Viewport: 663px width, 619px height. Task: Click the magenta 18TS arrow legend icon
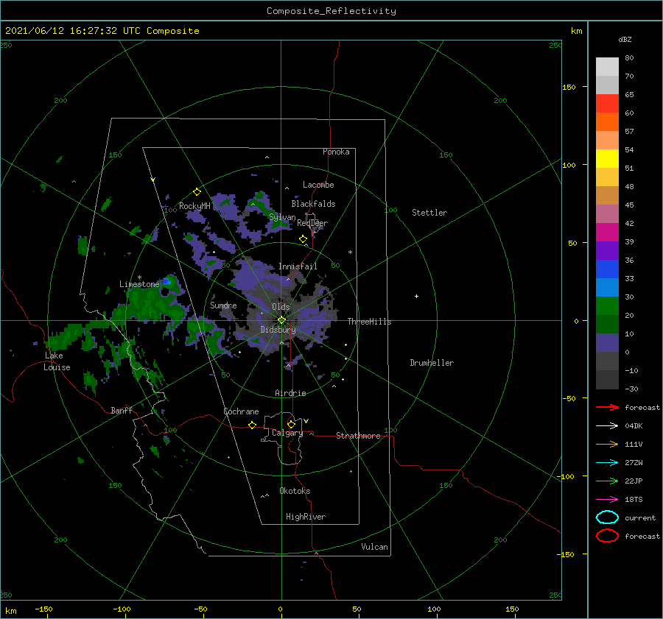point(607,500)
